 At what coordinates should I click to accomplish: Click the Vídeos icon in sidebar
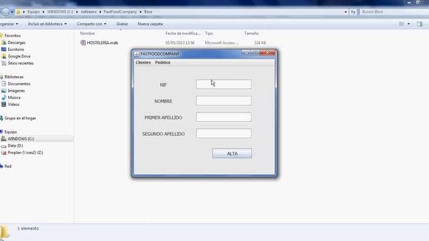pos(3,104)
